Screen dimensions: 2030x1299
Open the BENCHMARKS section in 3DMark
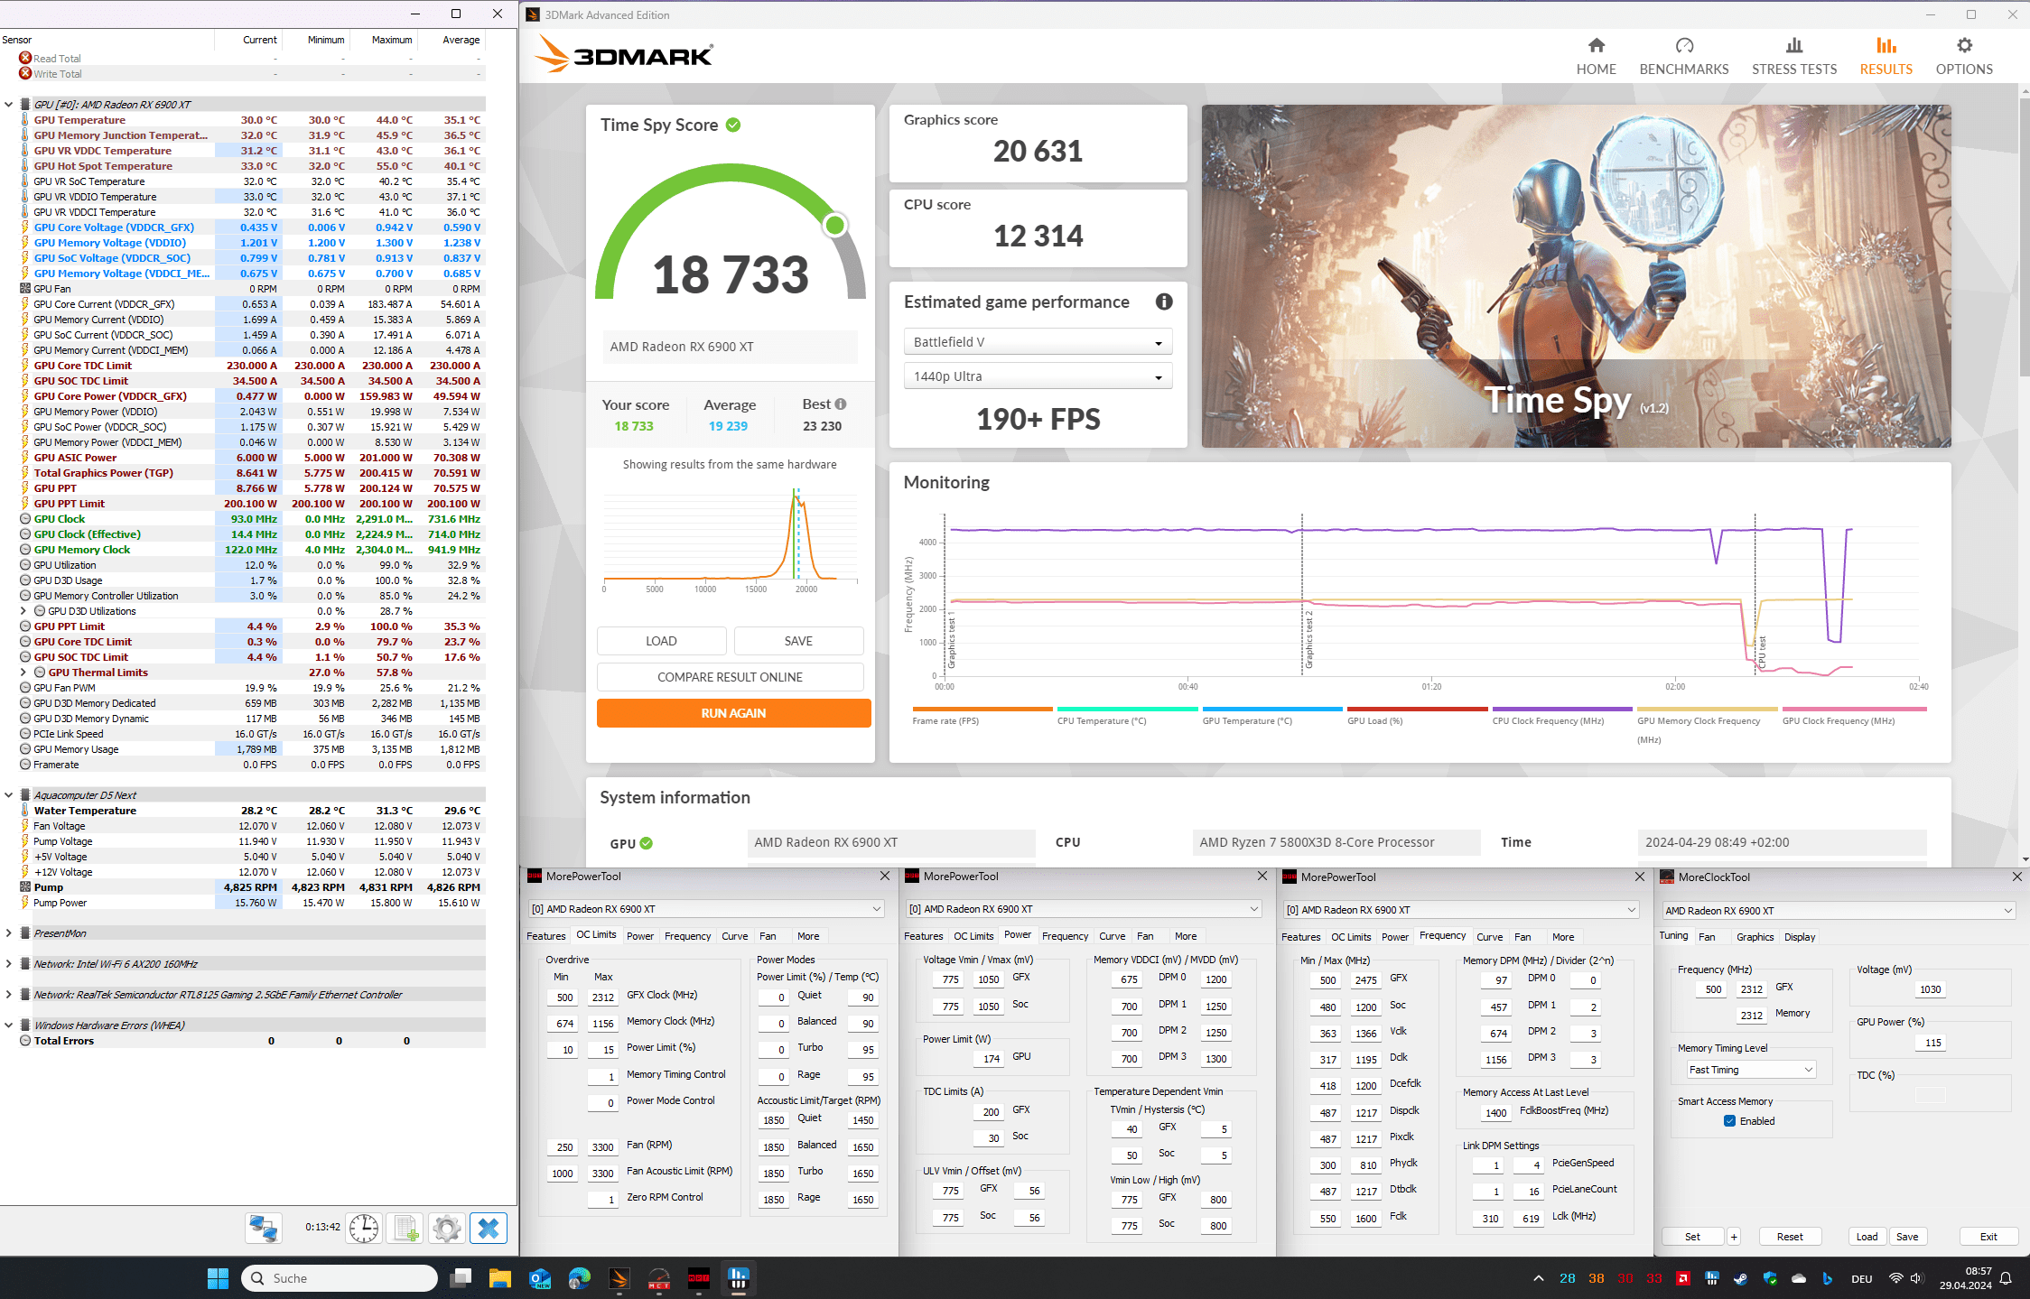pyautogui.click(x=1683, y=56)
